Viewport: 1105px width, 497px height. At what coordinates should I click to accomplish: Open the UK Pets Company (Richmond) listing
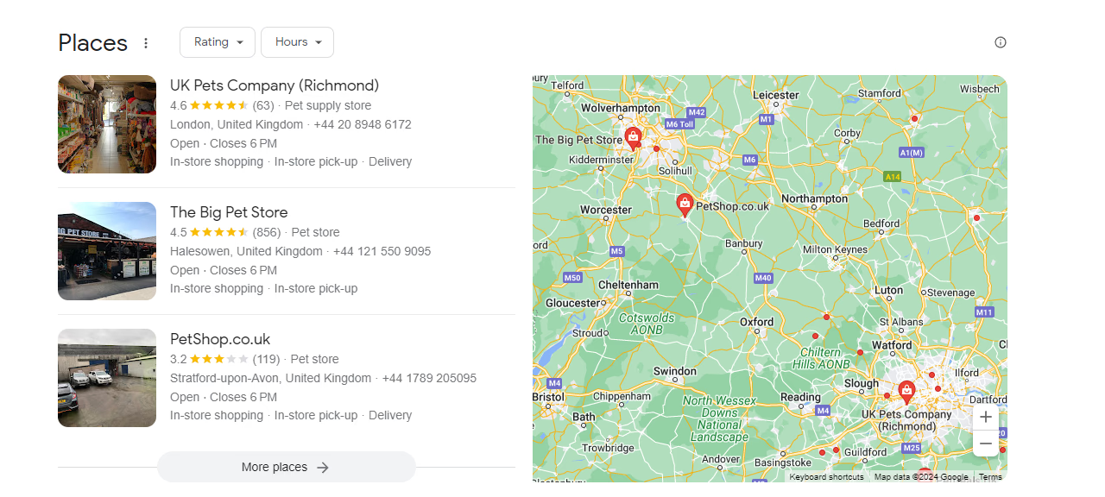(x=275, y=85)
